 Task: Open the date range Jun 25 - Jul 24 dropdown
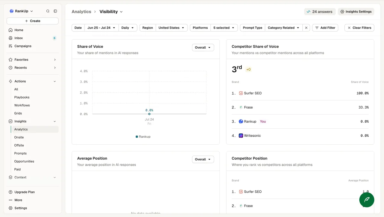101,28
